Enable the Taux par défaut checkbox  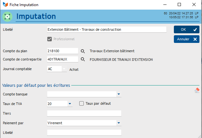[x=82, y=103]
